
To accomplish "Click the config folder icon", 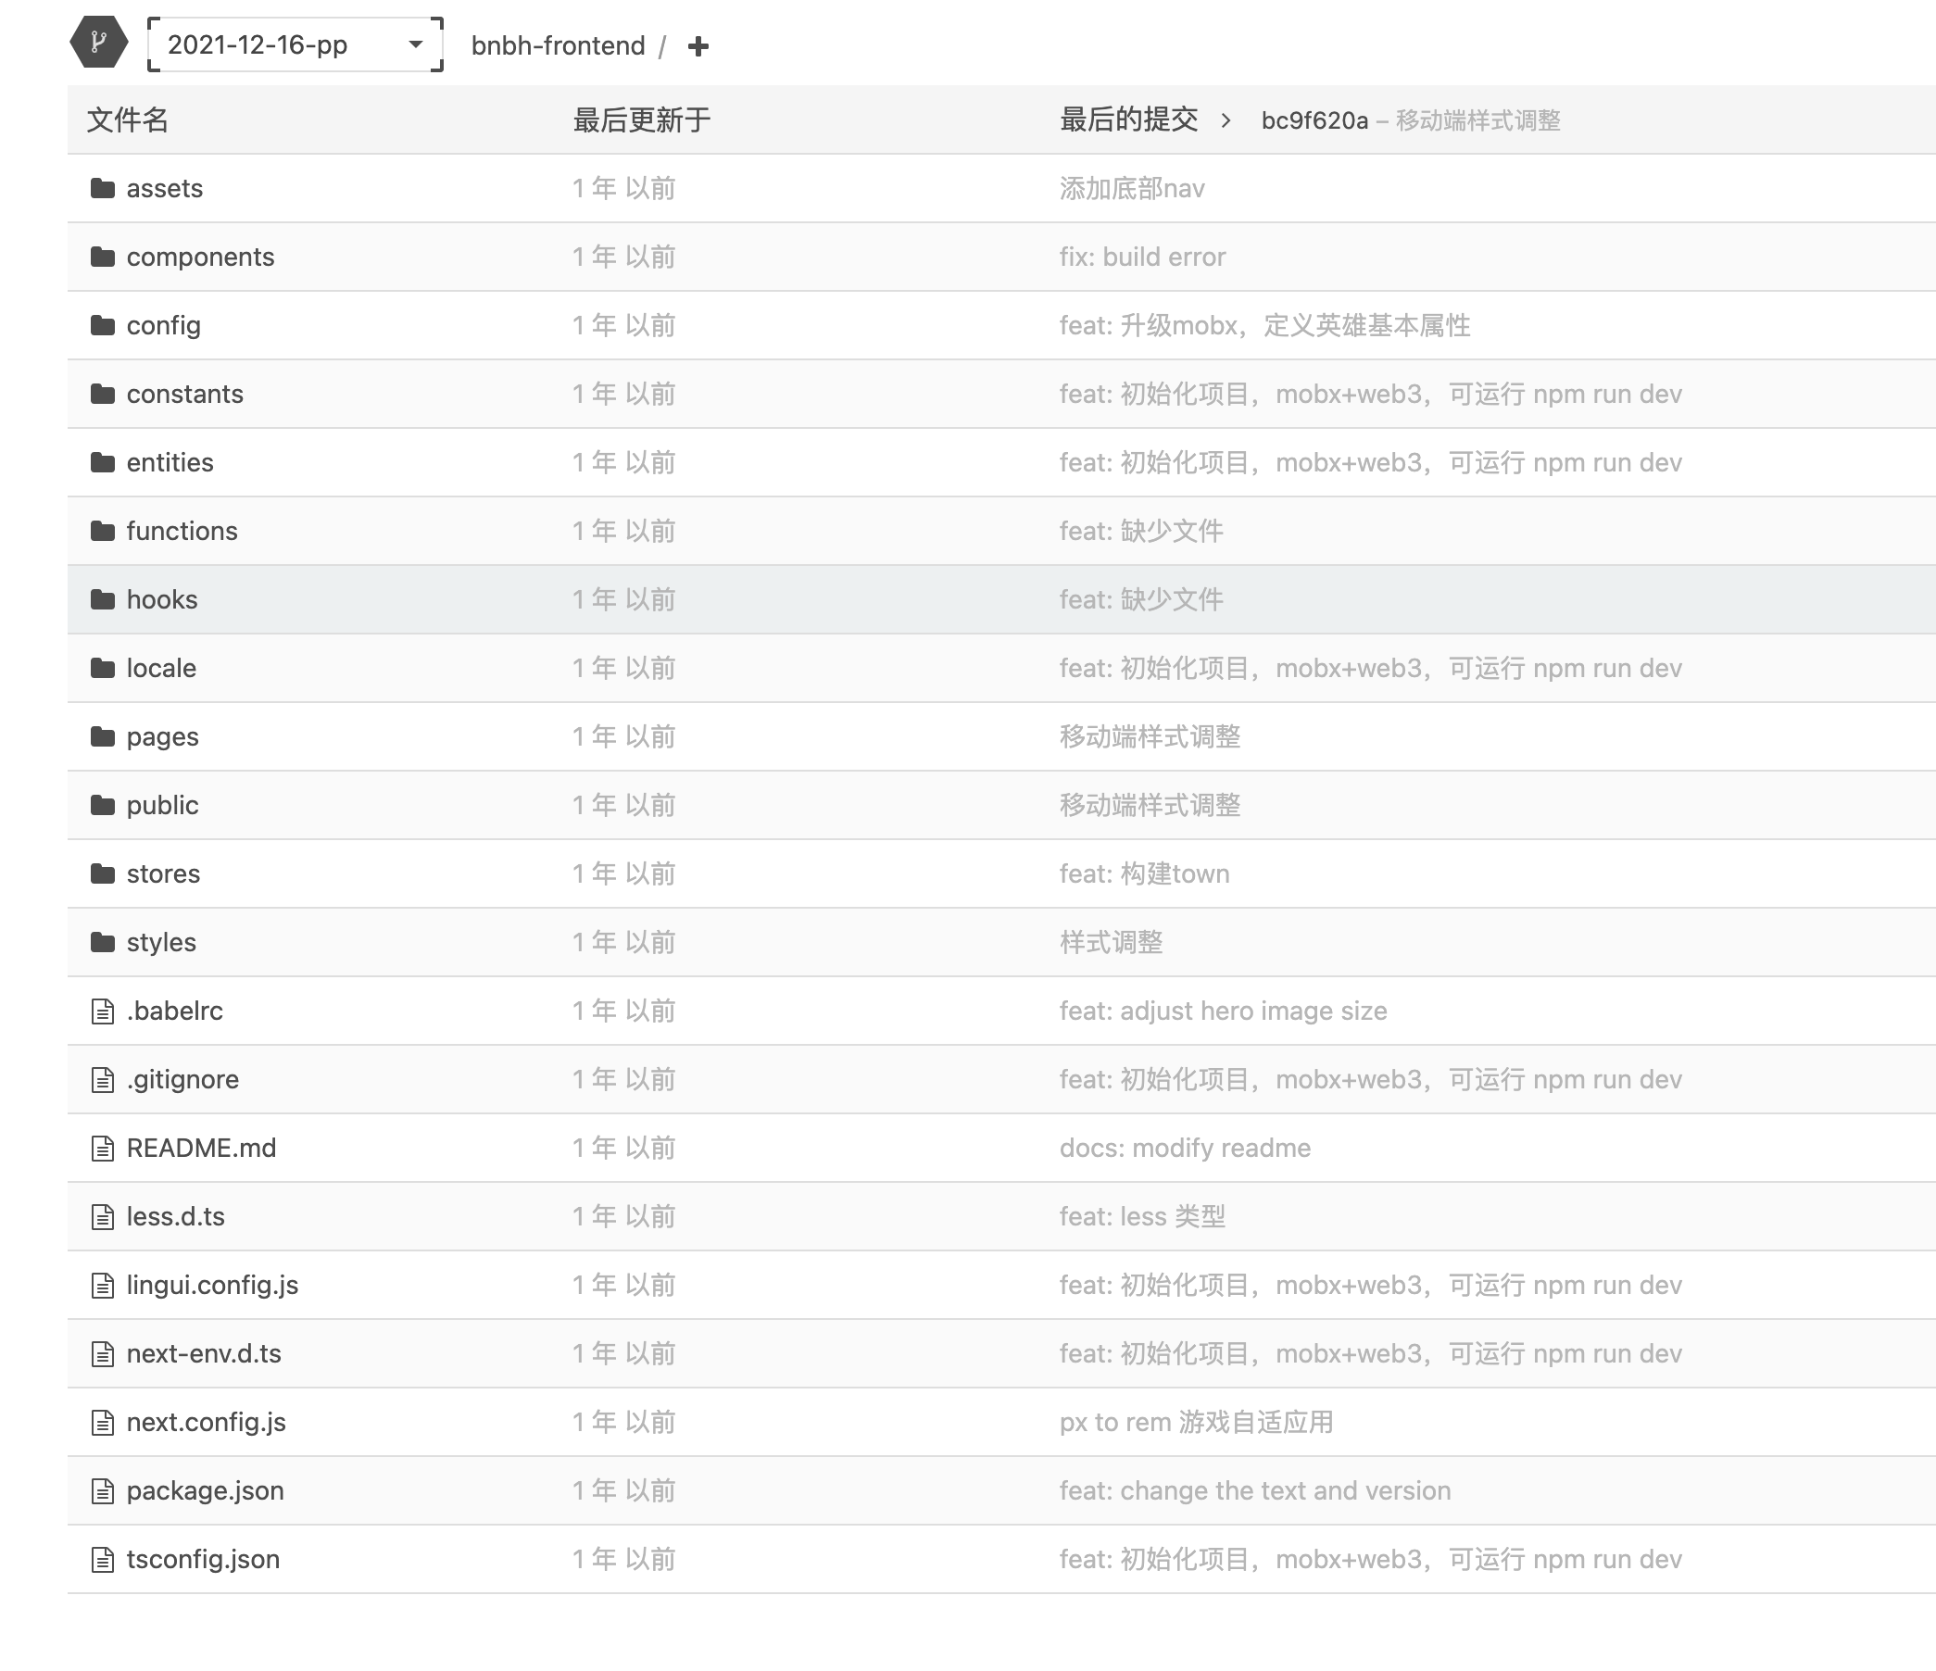I will (x=103, y=325).
